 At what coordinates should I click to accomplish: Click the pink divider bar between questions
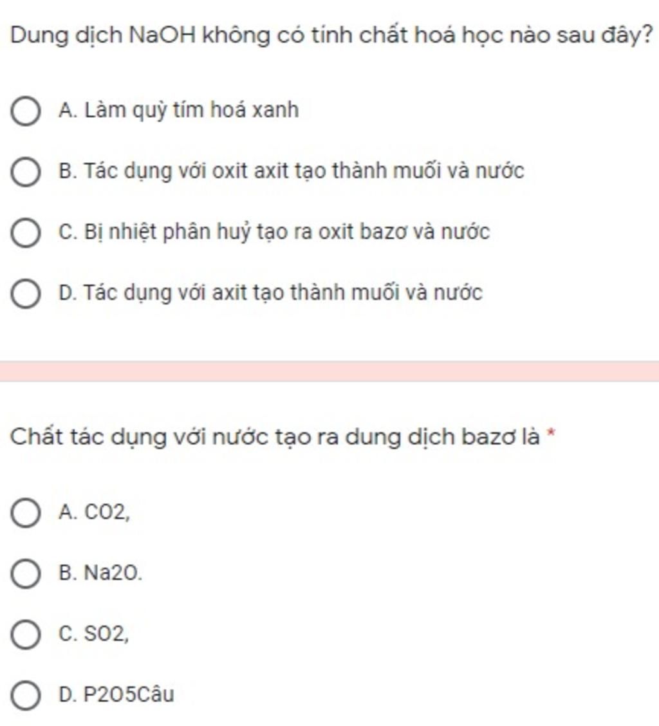[x=329, y=371]
